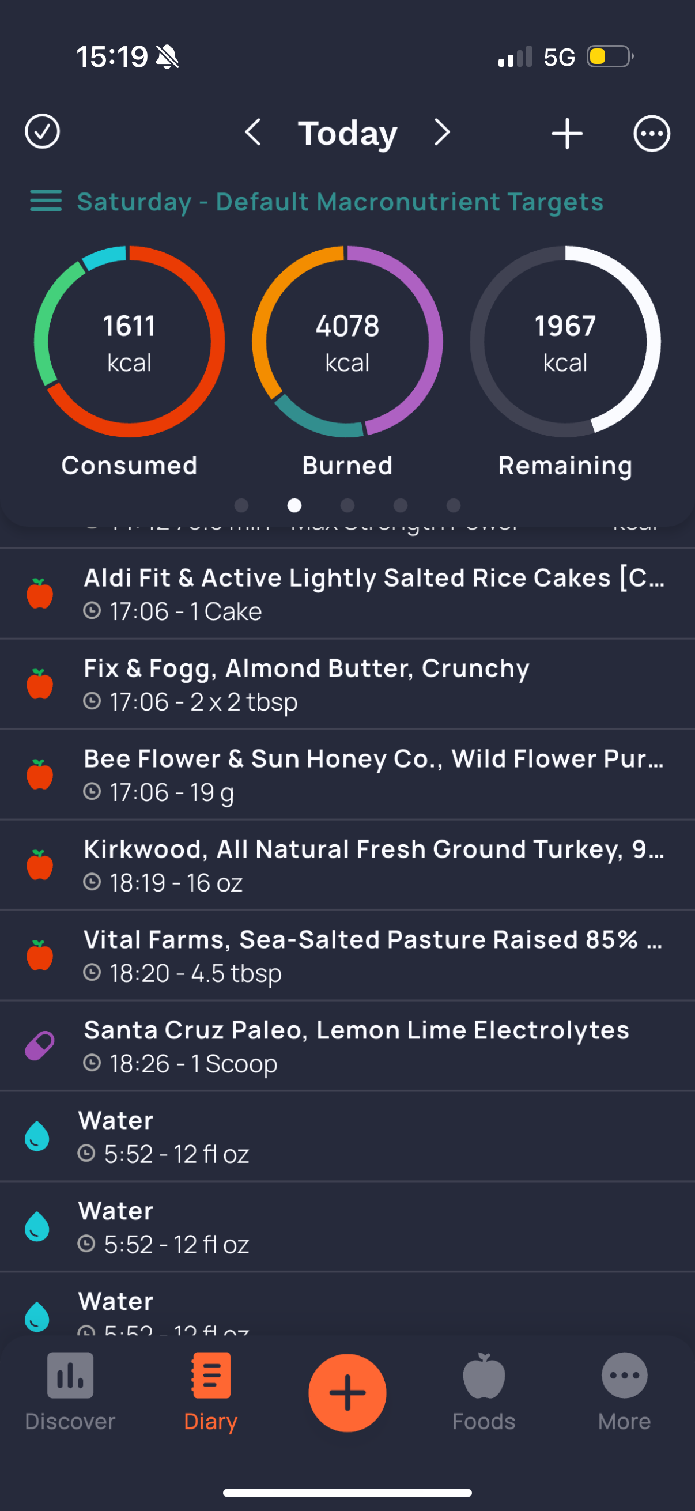Select the first page indicator dot
Image resolution: width=695 pixels, height=1511 pixels.
pyautogui.click(x=241, y=505)
